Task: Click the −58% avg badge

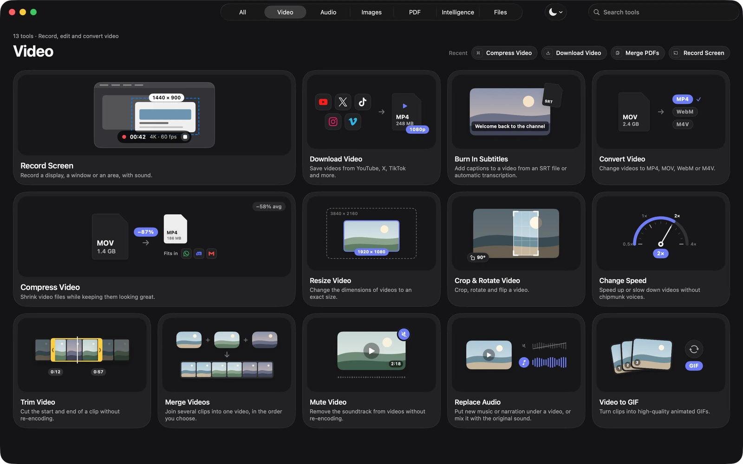Action: [x=269, y=206]
